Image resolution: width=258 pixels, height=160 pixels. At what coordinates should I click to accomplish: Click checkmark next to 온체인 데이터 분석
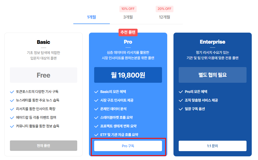(96, 109)
